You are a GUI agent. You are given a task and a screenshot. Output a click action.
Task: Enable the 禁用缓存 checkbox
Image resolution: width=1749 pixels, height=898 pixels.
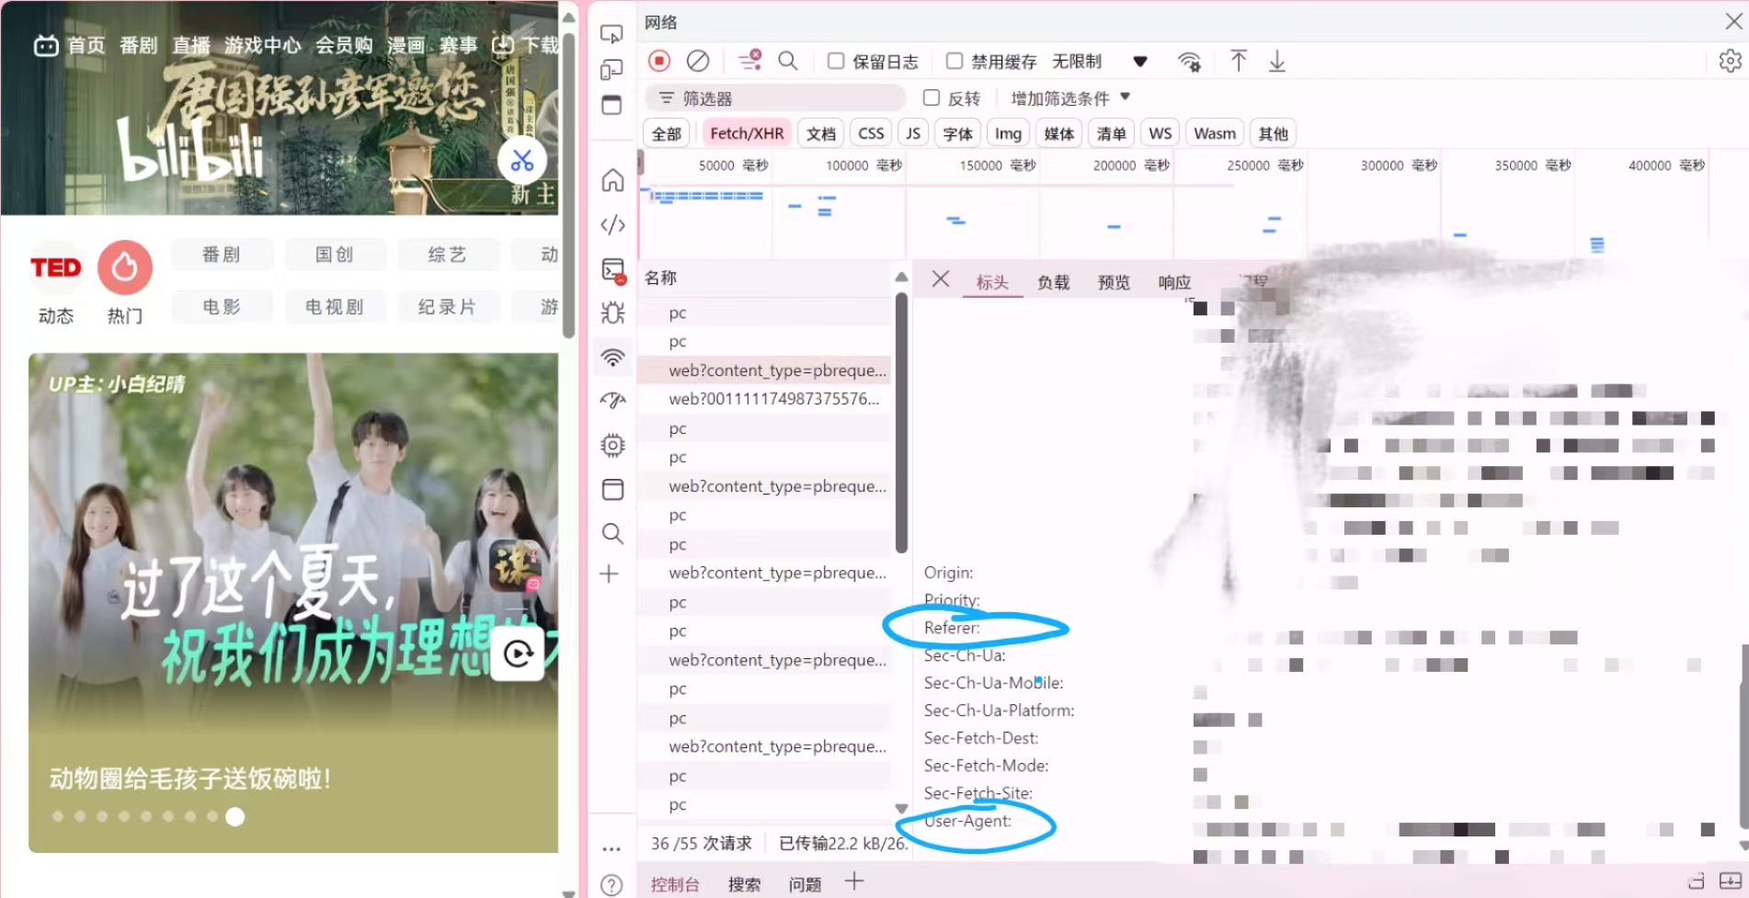coord(955,61)
